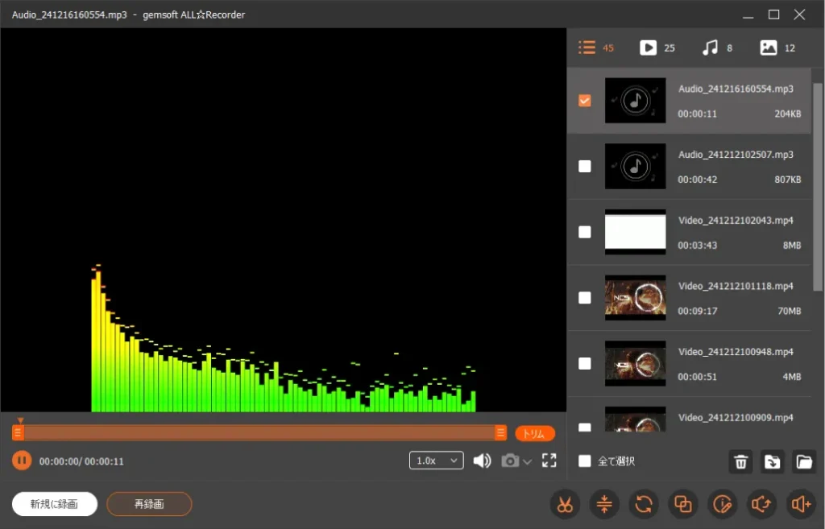Click the 新規に録画 button

coord(55,504)
